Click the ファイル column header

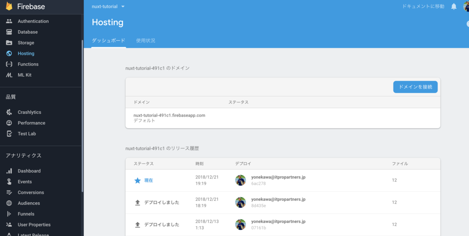point(400,164)
